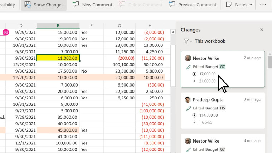The width and height of the screenshot is (272, 153).
Task: Click the H5 cell link in Pradeep Gupta's card
Action: [x=222, y=108]
